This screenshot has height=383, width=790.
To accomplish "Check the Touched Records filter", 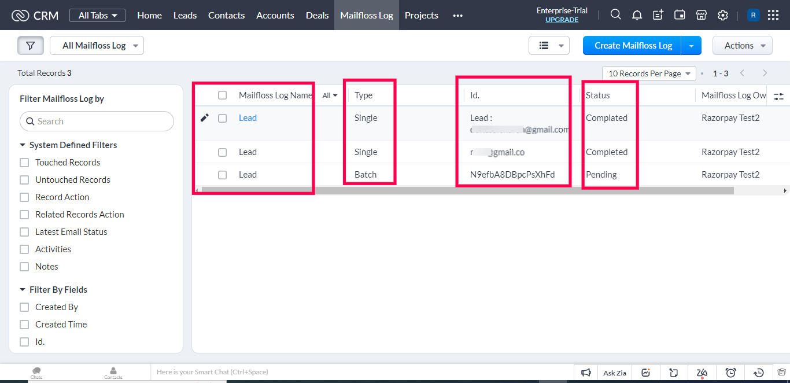I will (24, 163).
